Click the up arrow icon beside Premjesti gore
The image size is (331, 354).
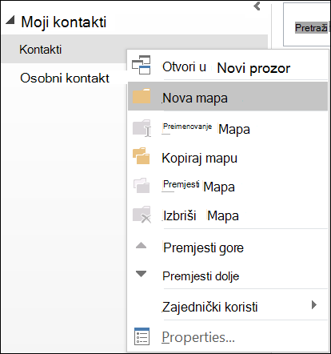(141, 245)
